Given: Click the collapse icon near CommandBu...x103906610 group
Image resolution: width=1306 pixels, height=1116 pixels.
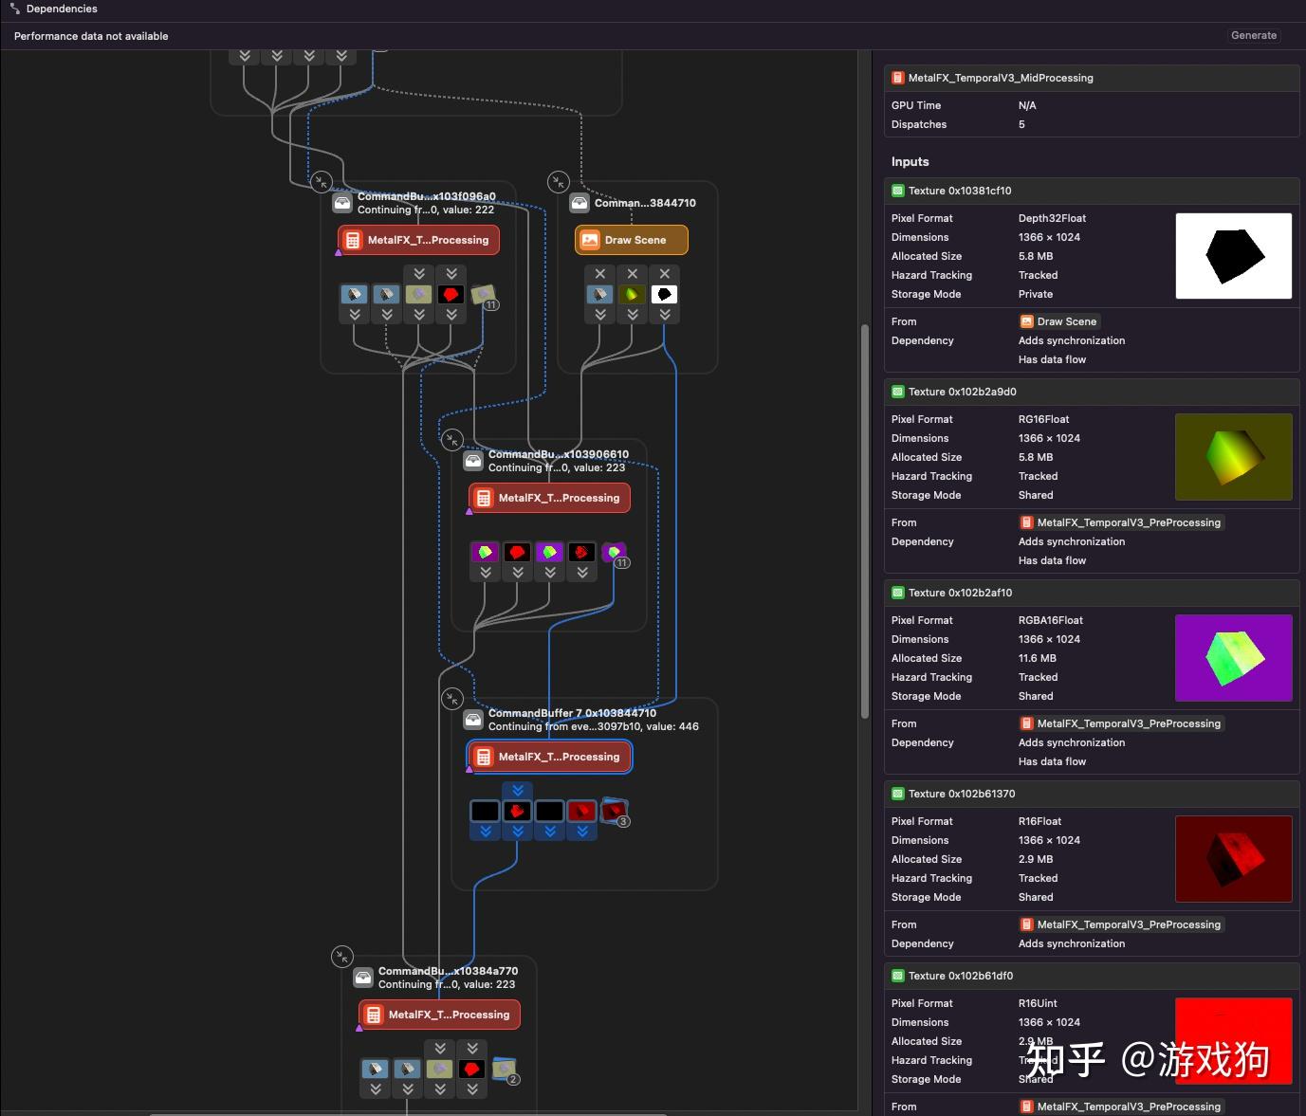Looking at the screenshot, I should point(452,440).
